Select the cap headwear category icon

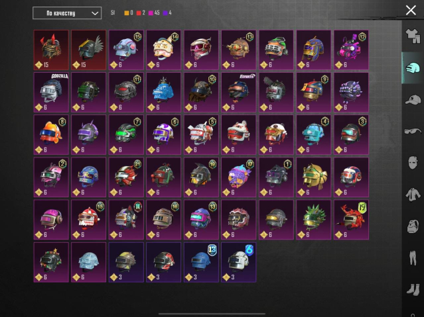pos(413,100)
